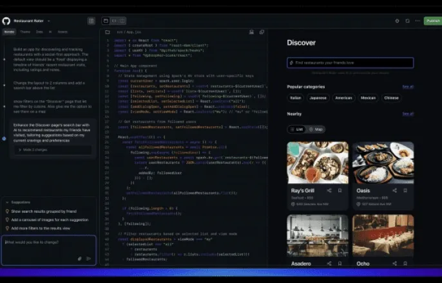
Task: Share Ray's Grill with share icon
Action: point(329,190)
